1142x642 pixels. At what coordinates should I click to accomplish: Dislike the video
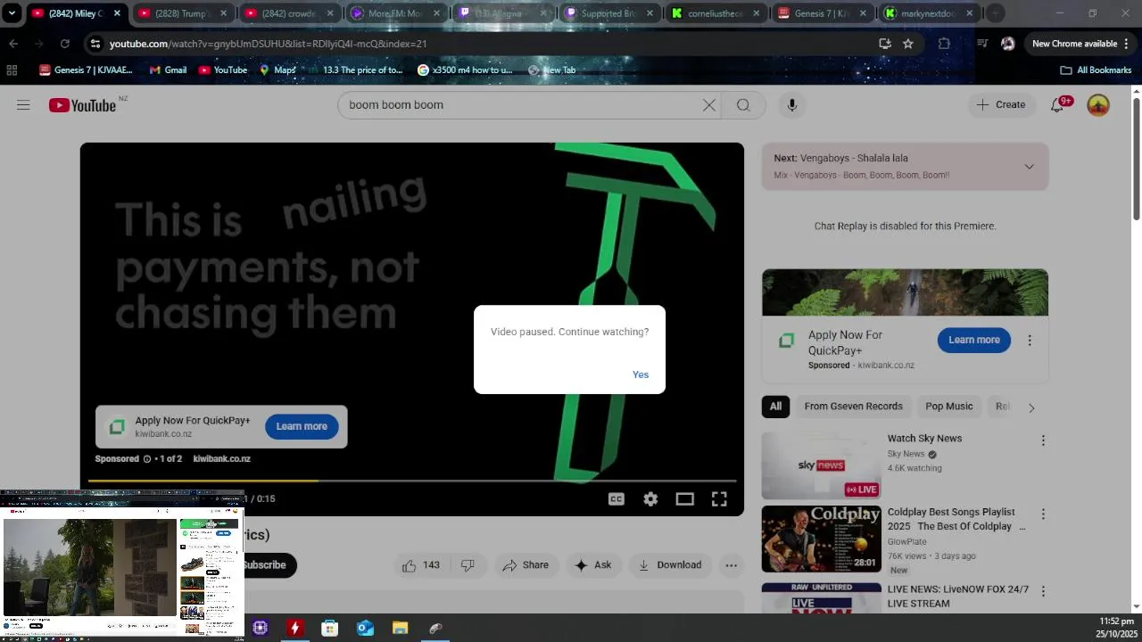click(x=468, y=565)
